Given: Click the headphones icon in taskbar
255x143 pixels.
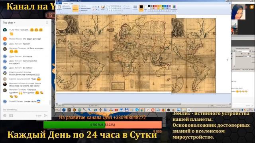Looking at the screenshot, I should (111, 110).
